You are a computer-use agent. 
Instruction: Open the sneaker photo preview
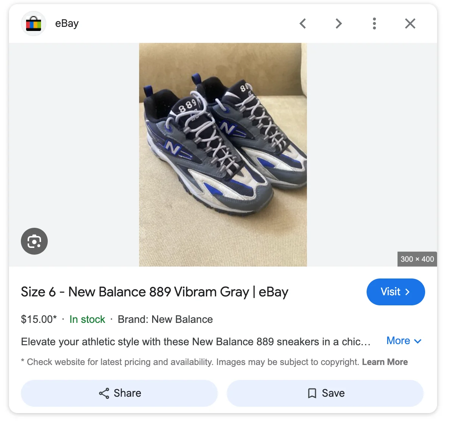click(223, 155)
